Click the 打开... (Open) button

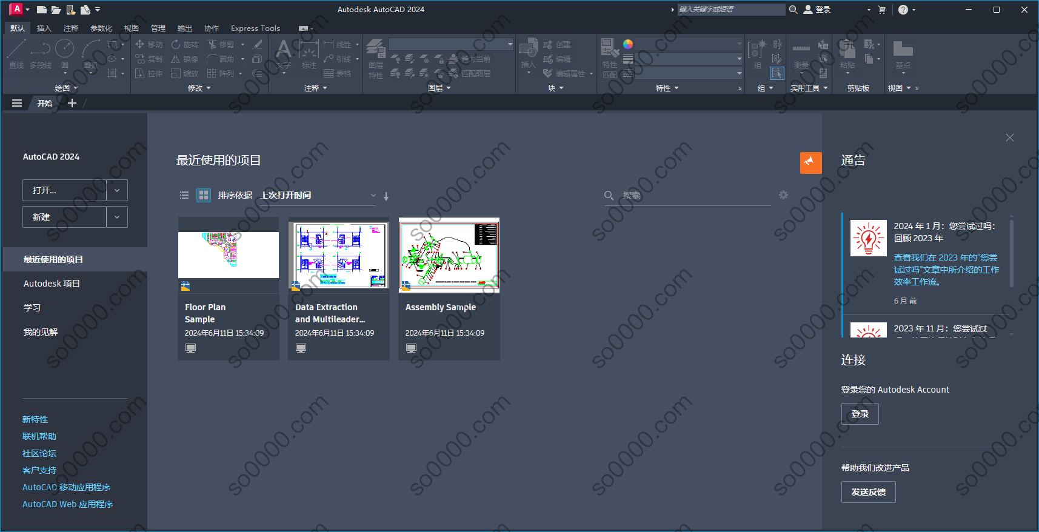coord(64,190)
